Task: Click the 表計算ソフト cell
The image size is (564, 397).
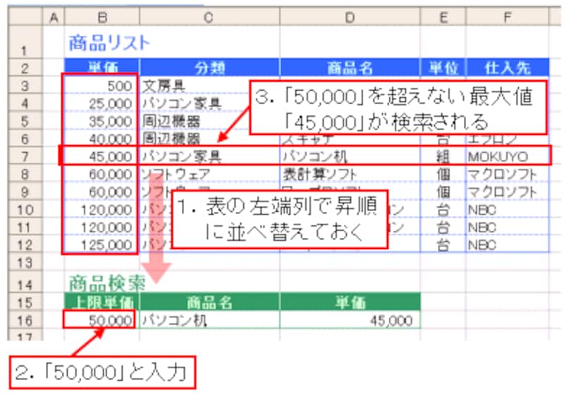Action: point(319,174)
